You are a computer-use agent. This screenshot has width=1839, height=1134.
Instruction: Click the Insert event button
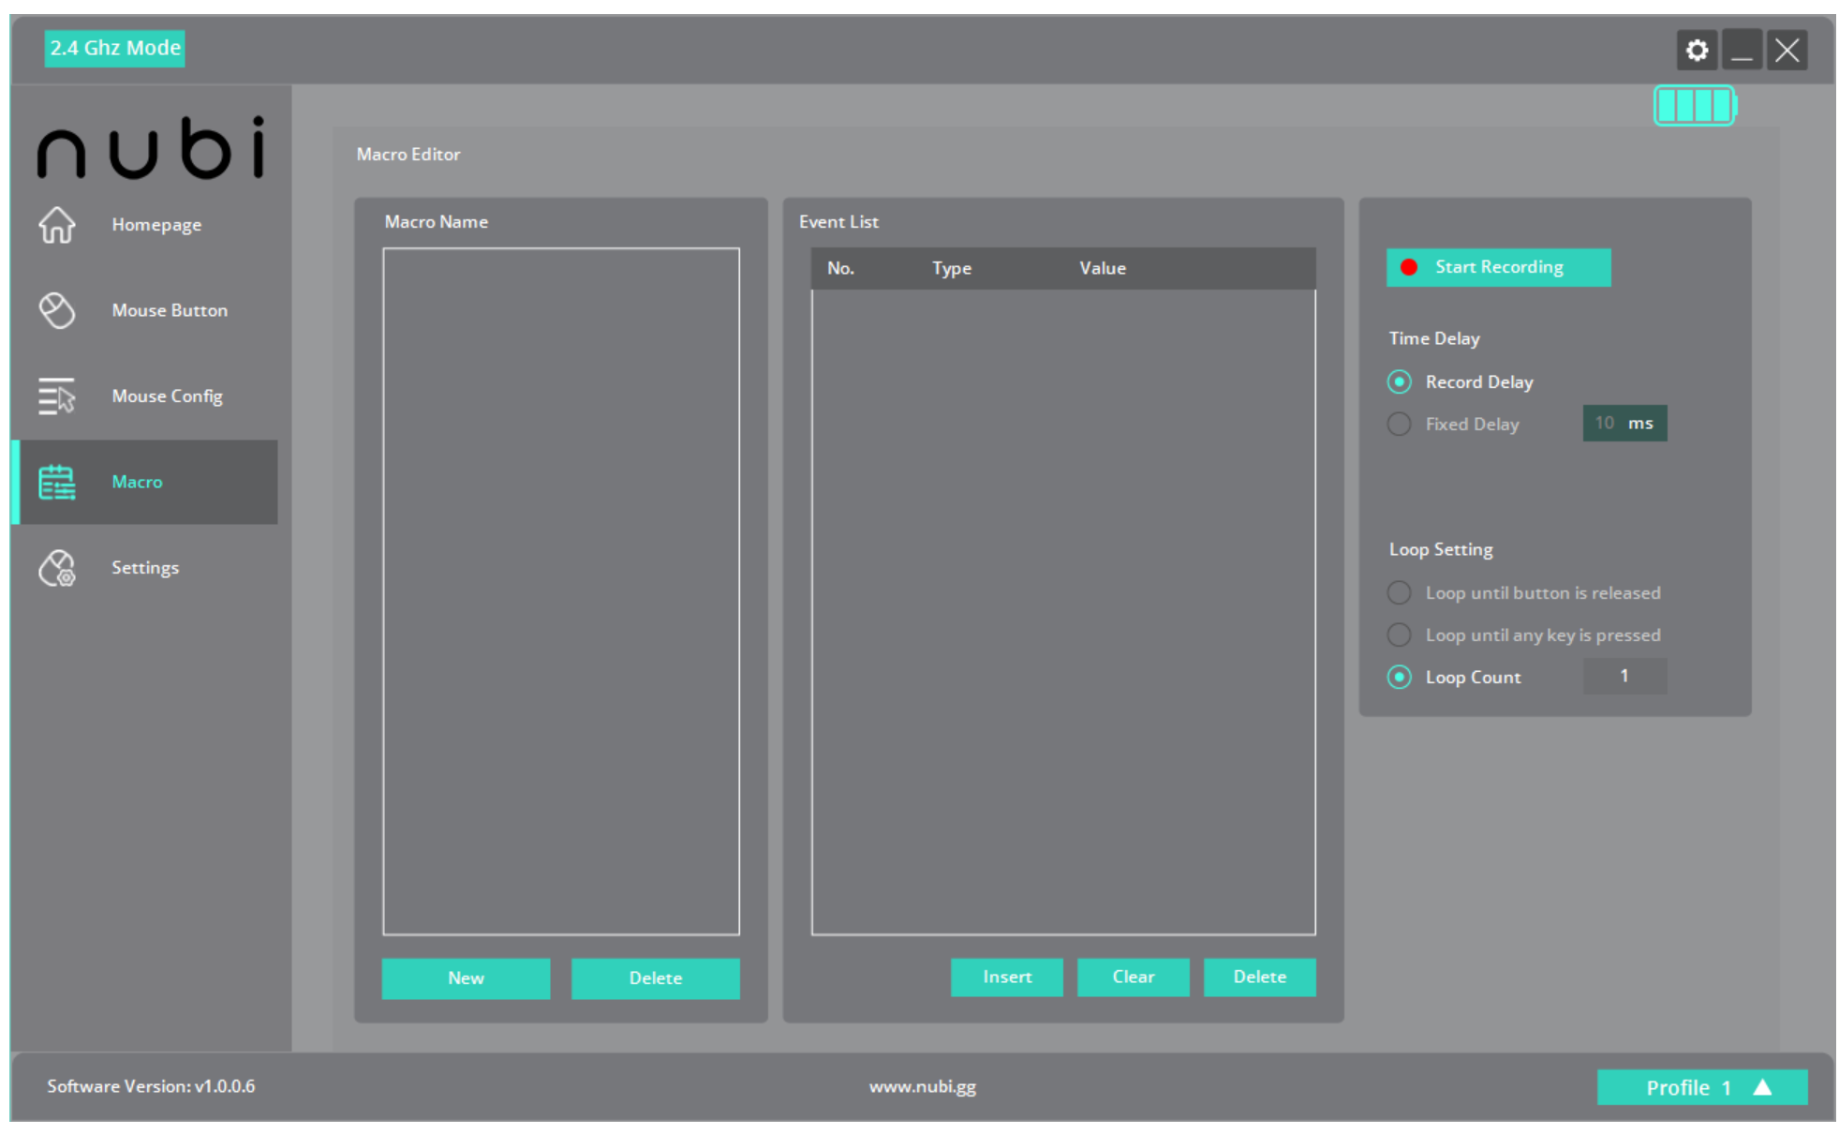(1006, 977)
